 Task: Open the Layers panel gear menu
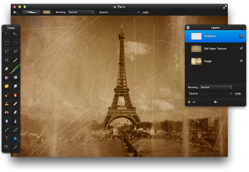[215, 102]
